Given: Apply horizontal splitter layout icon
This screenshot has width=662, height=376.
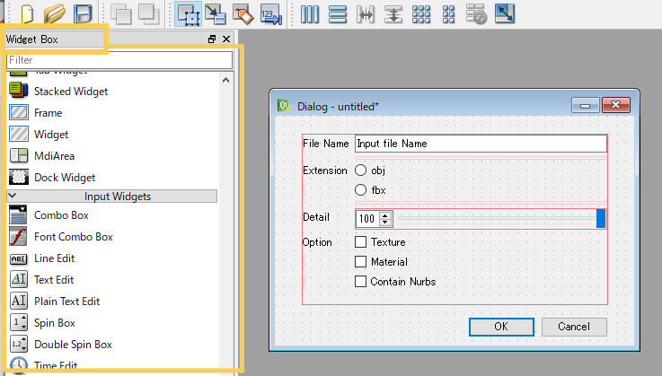Looking at the screenshot, I should (x=366, y=14).
